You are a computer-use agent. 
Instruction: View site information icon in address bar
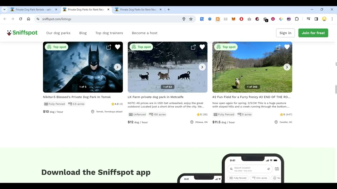click(x=38, y=19)
